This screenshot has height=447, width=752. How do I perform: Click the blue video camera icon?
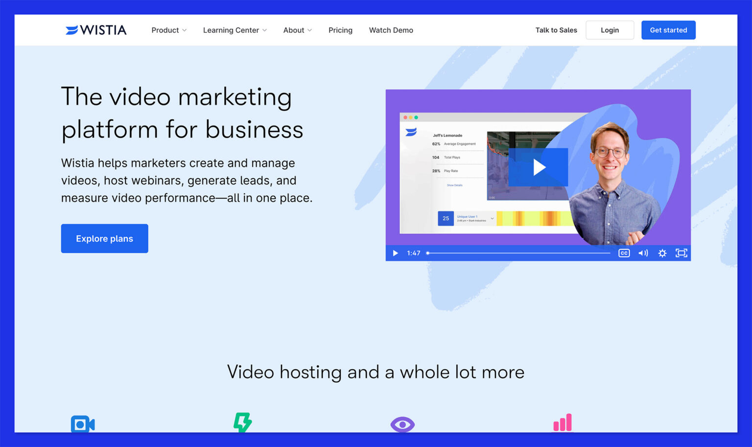point(83,424)
